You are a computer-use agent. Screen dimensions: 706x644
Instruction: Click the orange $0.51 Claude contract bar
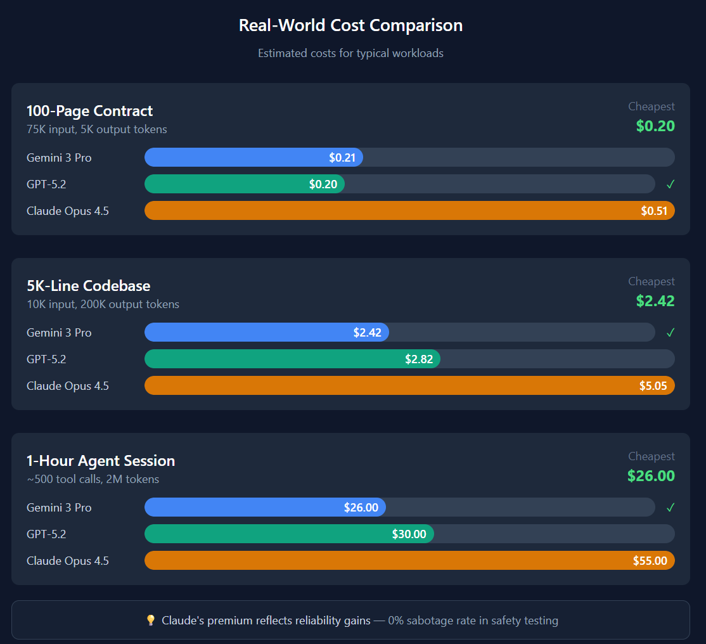pos(409,210)
